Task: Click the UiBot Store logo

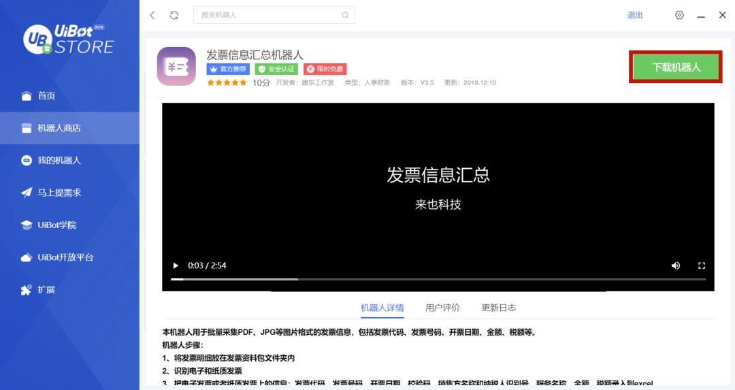Action: click(69, 39)
